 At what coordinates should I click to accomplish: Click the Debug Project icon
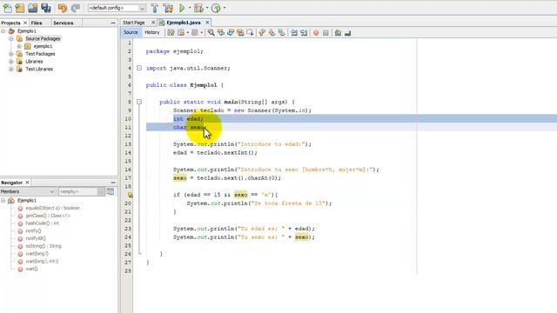pyautogui.click(x=198, y=8)
